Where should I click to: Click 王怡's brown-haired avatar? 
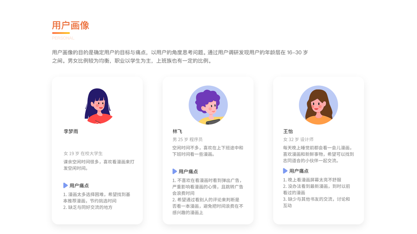click(x=319, y=105)
